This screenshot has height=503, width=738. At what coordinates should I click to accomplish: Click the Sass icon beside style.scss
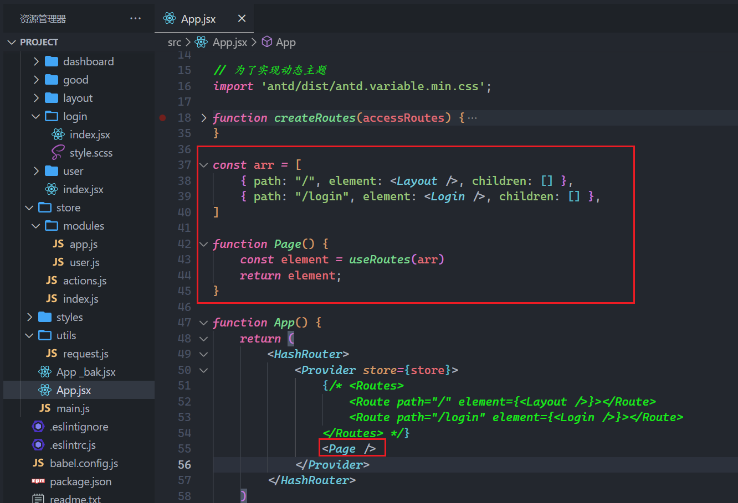pos(58,153)
